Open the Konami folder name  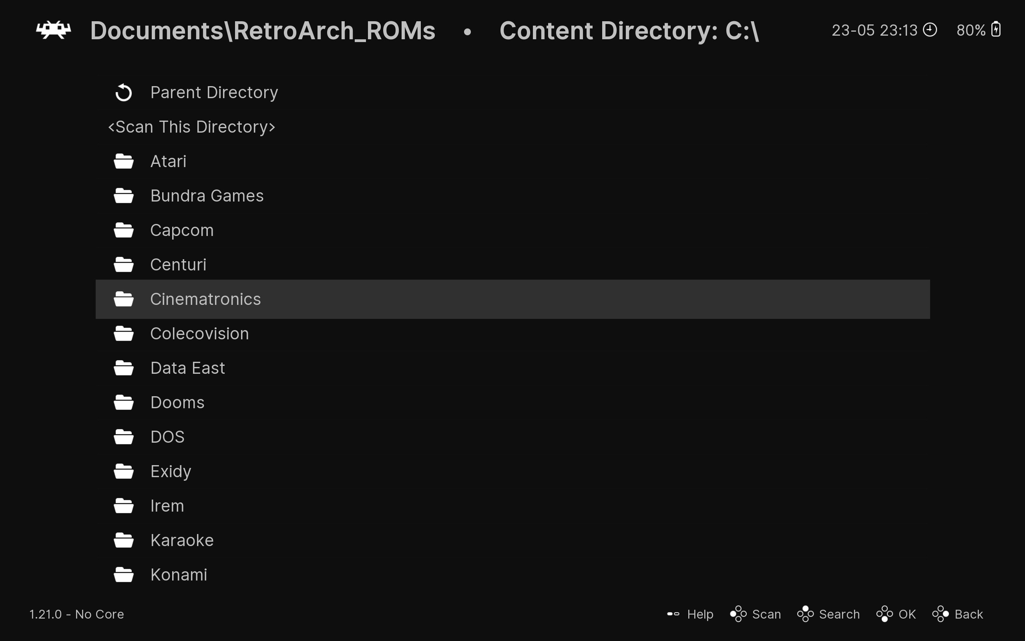(x=179, y=575)
